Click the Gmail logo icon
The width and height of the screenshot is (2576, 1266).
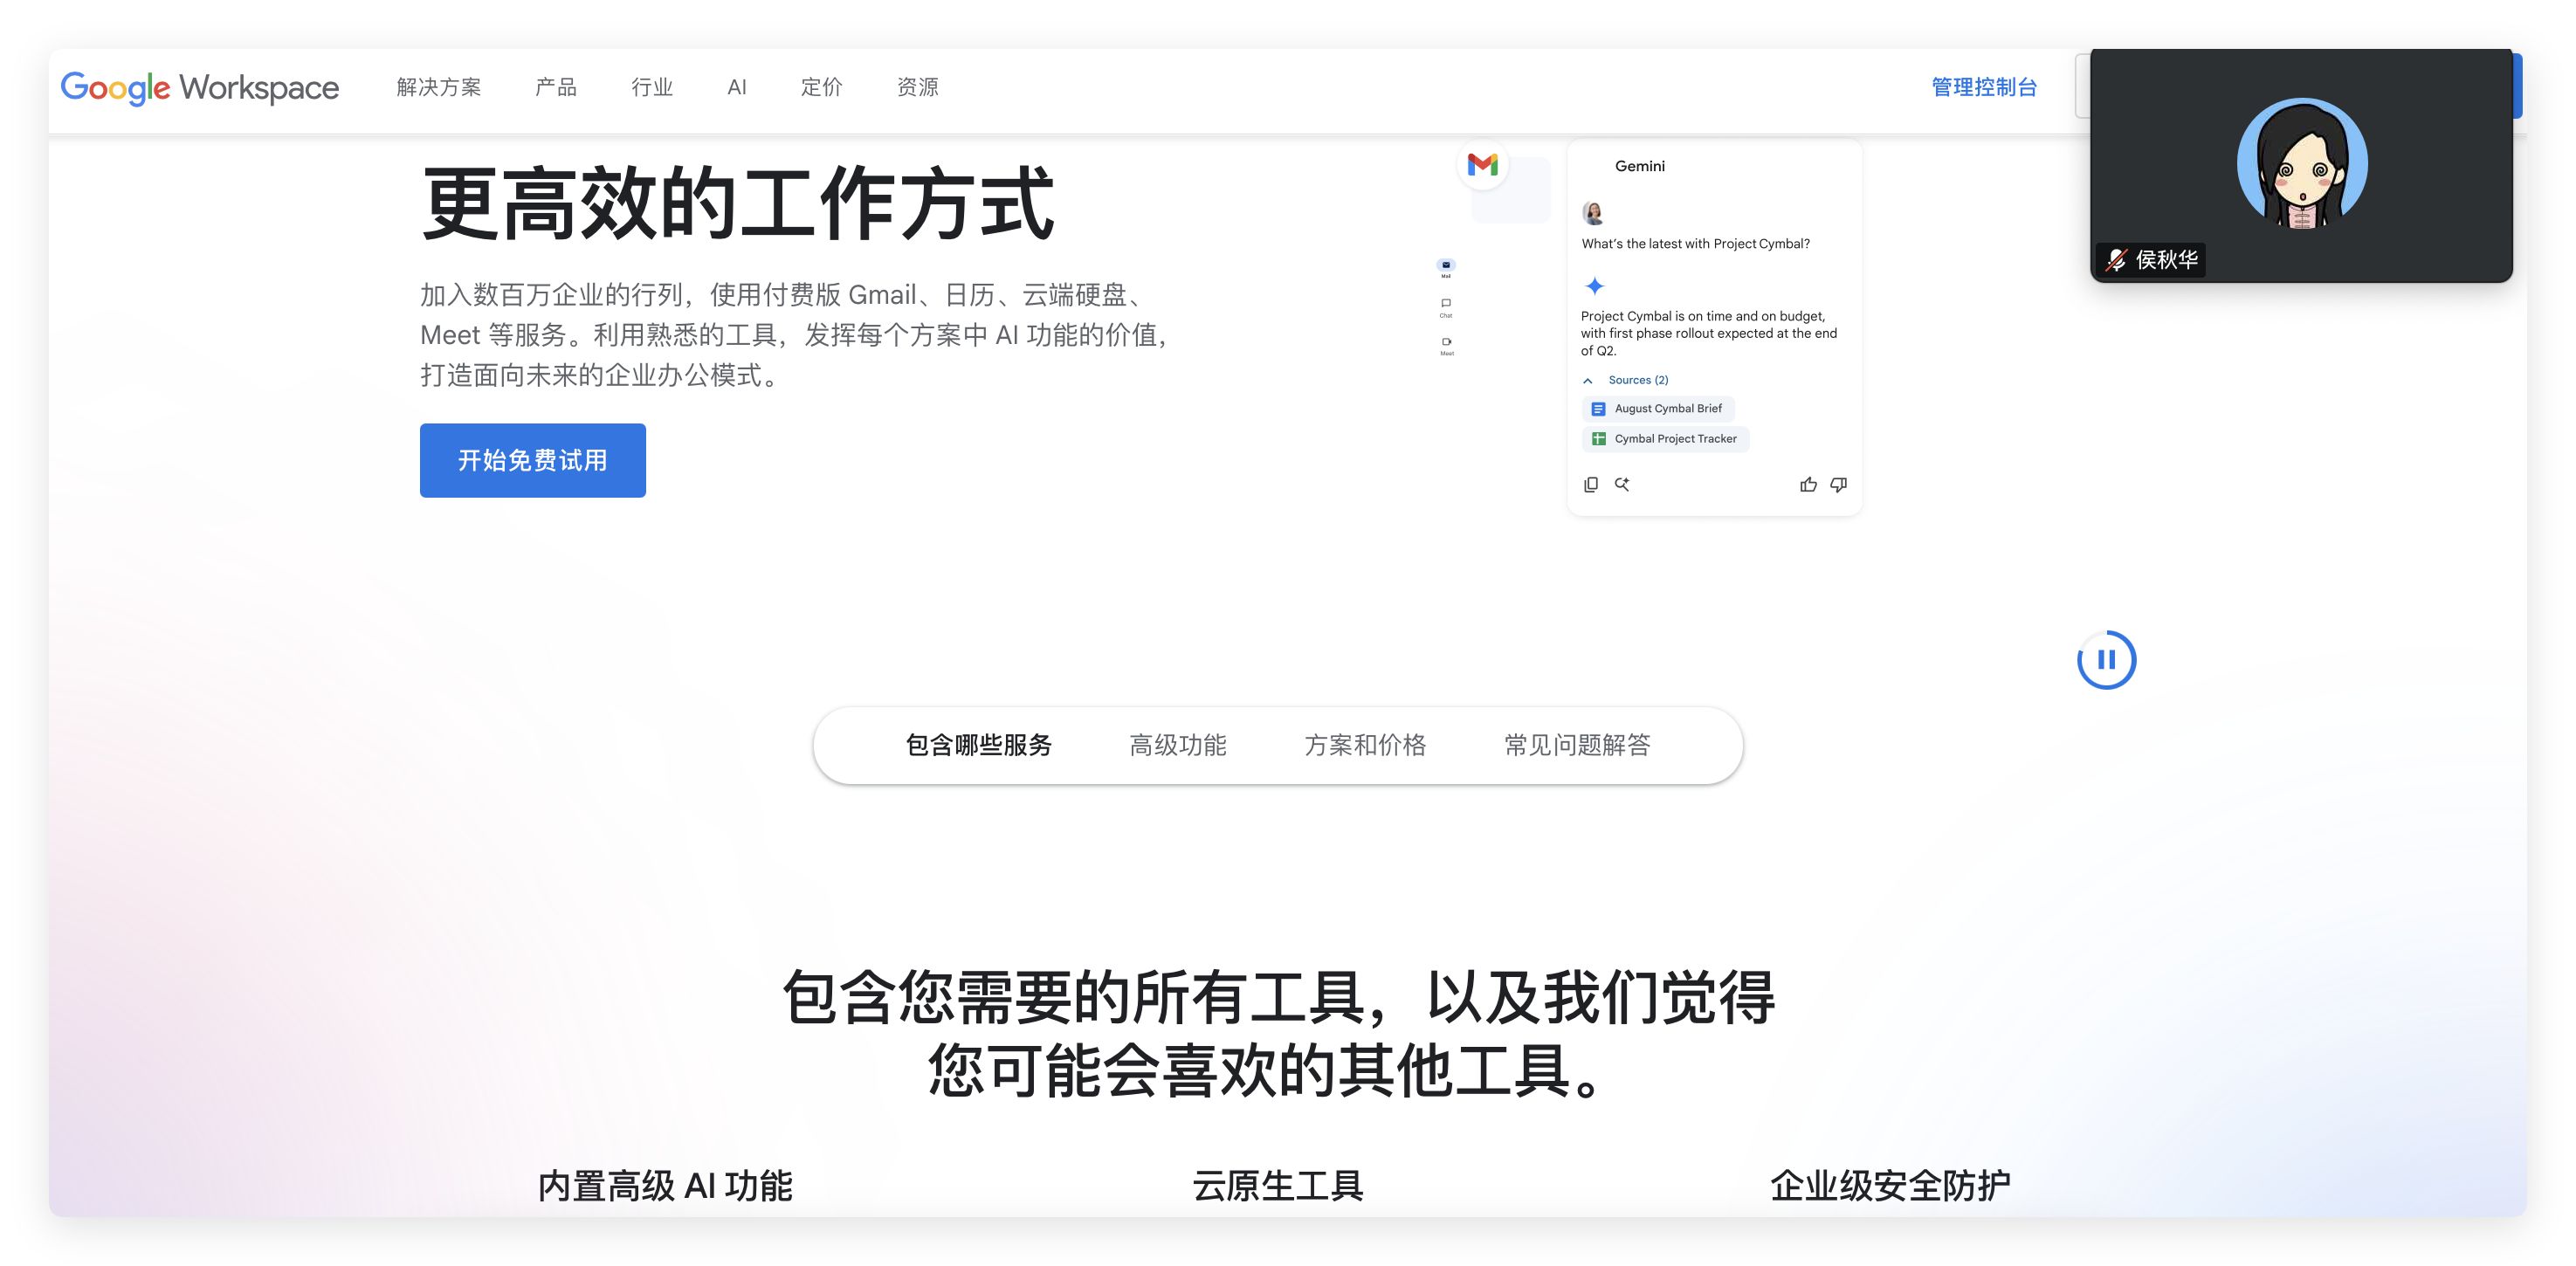1482,165
